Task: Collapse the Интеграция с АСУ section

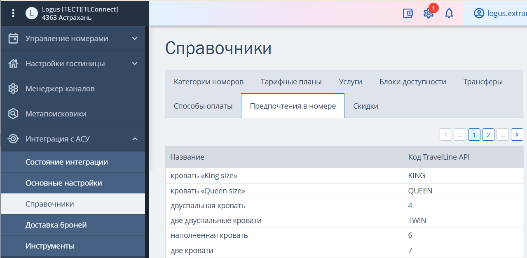Action: coord(135,139)
